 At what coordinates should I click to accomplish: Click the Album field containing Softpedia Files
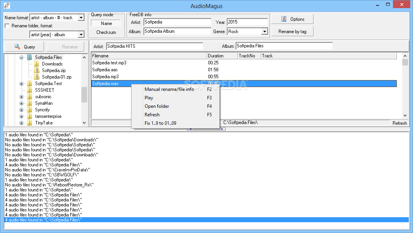284,46
